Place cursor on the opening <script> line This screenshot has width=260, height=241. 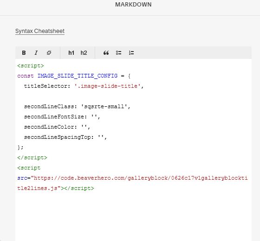[31, 65]
